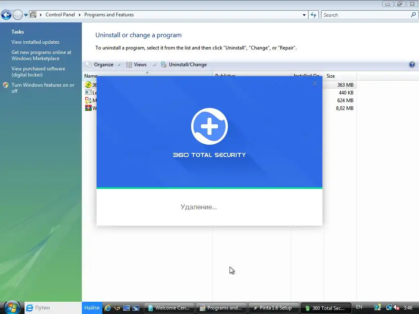Click the search magnifier icon

pos(413,15)
